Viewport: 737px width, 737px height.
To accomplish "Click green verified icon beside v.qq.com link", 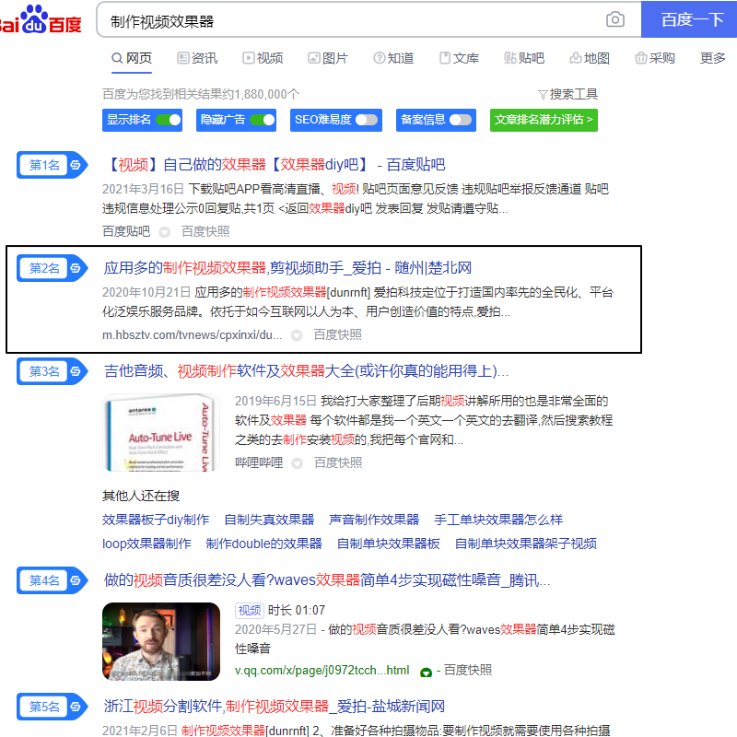I will tap(426, 672).
